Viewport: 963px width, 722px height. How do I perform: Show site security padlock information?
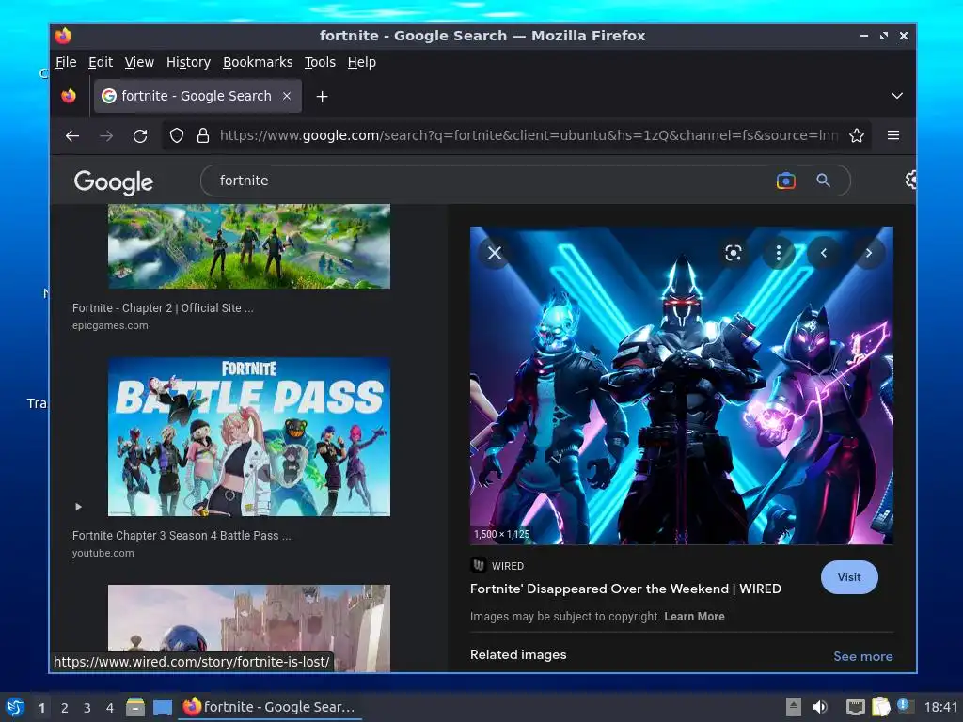[x=203, y=135]
